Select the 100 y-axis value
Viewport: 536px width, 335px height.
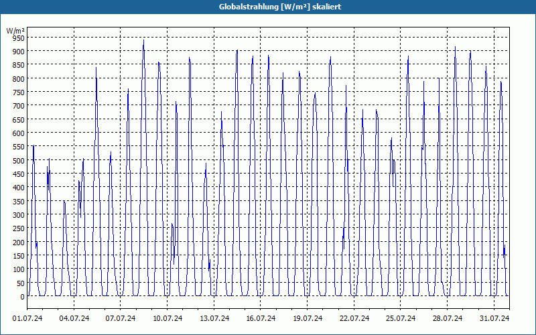[x=19, y=269]
